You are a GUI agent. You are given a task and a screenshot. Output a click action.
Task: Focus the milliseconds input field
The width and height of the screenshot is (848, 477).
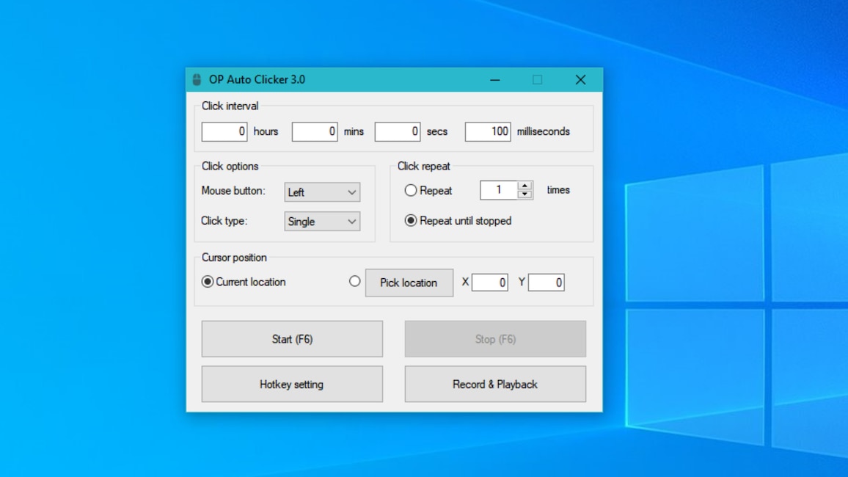[x=488, y=131]
